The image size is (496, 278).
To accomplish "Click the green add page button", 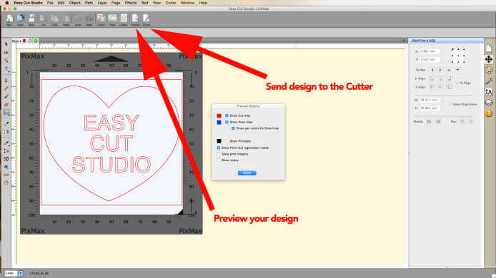I will [x=36, y=41].
